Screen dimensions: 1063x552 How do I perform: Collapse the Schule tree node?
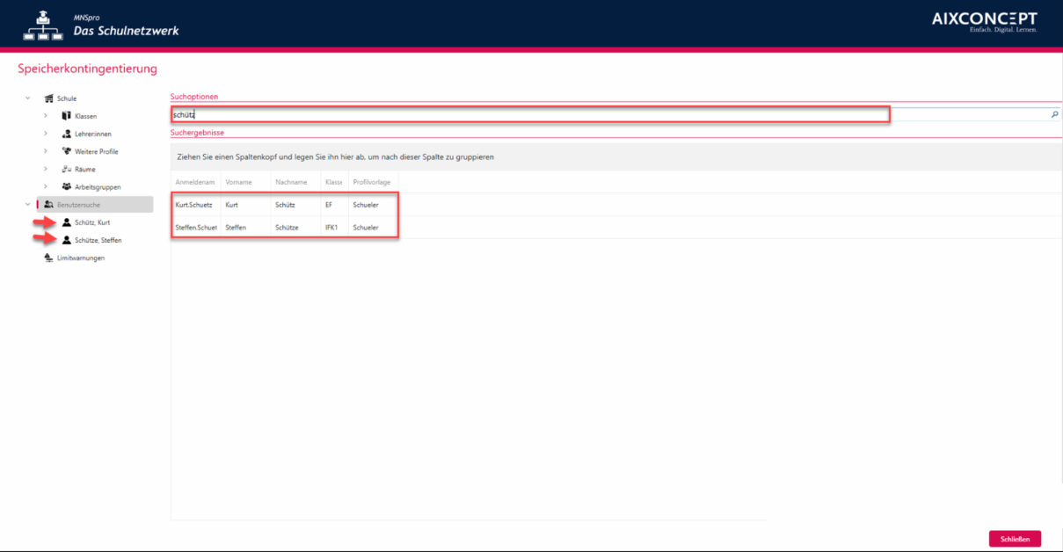27,98
